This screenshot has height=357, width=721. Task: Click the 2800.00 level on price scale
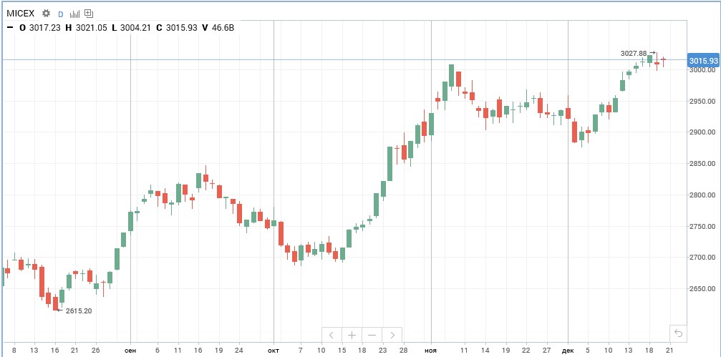(x=702, y=195)
